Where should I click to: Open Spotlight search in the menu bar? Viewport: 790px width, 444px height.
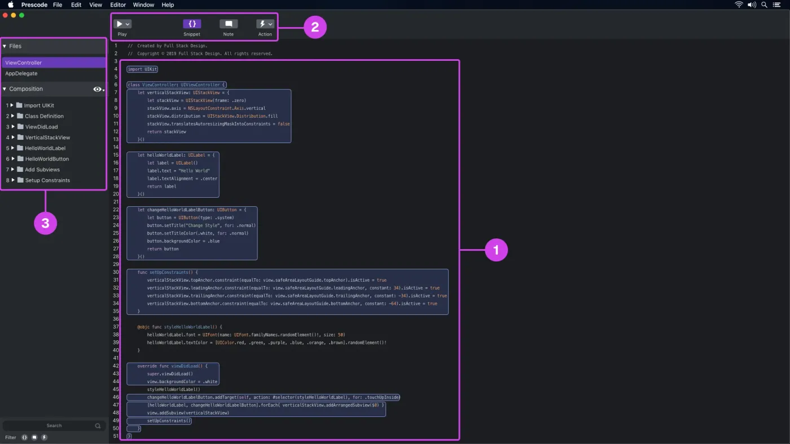click(765, 5)
